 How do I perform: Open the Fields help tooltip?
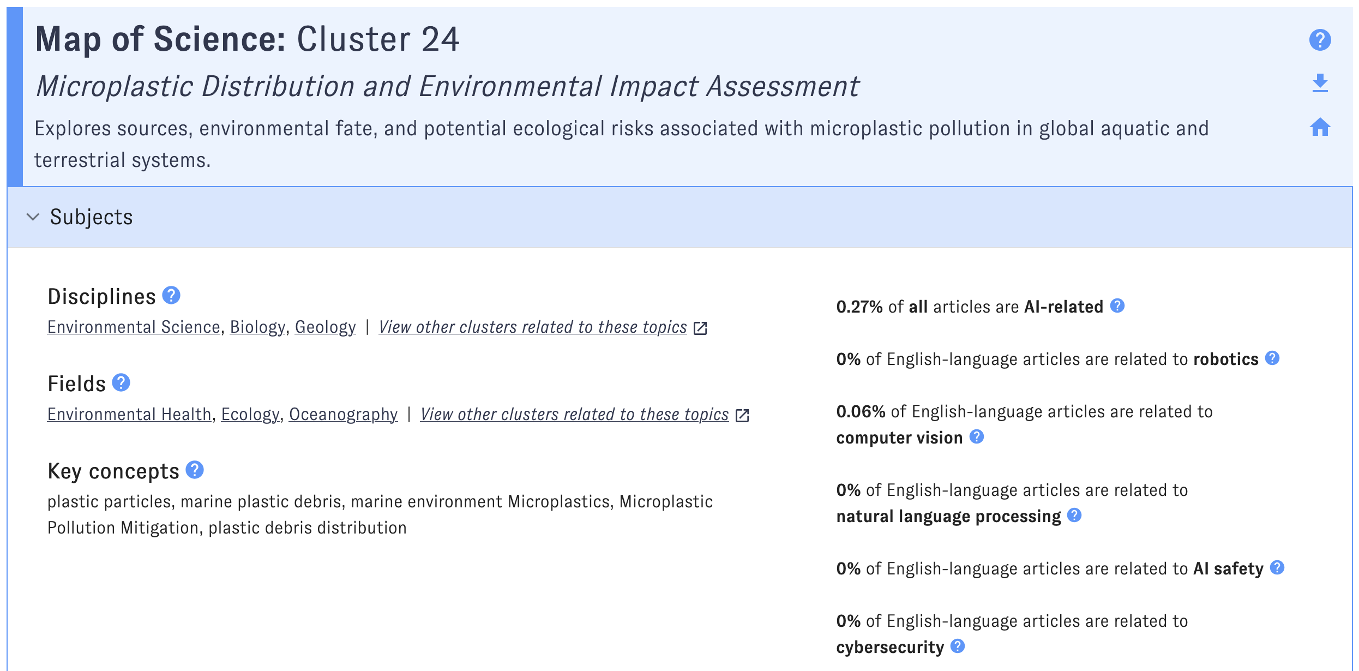pyautogui.click(x=121, y=383)
